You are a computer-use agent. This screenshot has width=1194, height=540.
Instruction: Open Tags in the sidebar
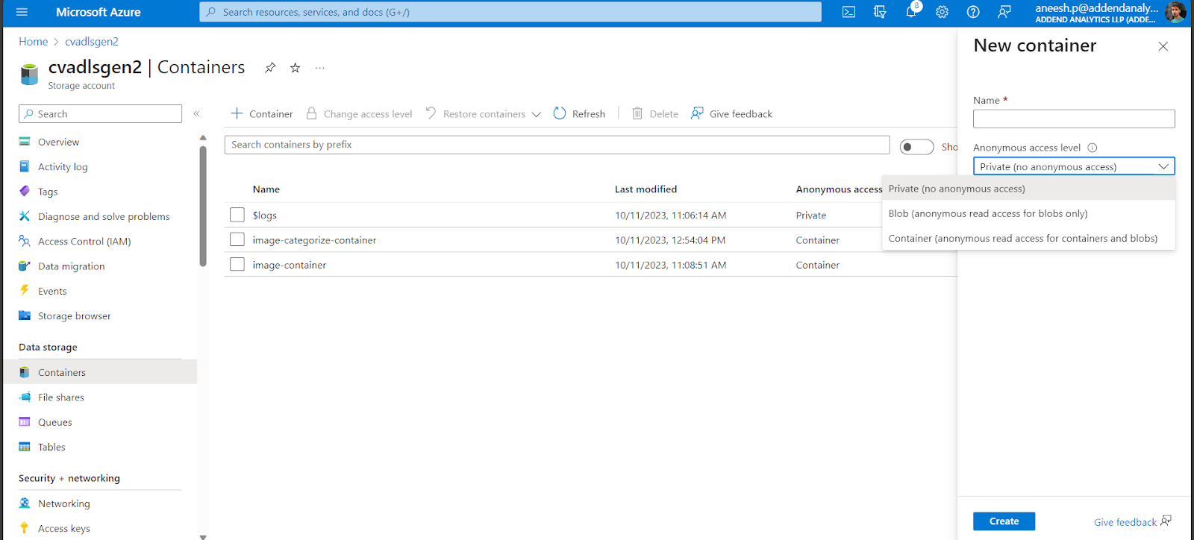[48, 192]
